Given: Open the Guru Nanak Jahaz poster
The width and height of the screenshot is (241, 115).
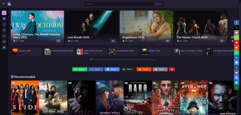Looking at the screenshot, I should click(x=53, y=98).
